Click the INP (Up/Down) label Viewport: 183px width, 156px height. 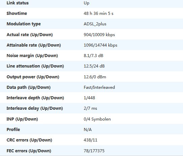click(x=22, y=119)
